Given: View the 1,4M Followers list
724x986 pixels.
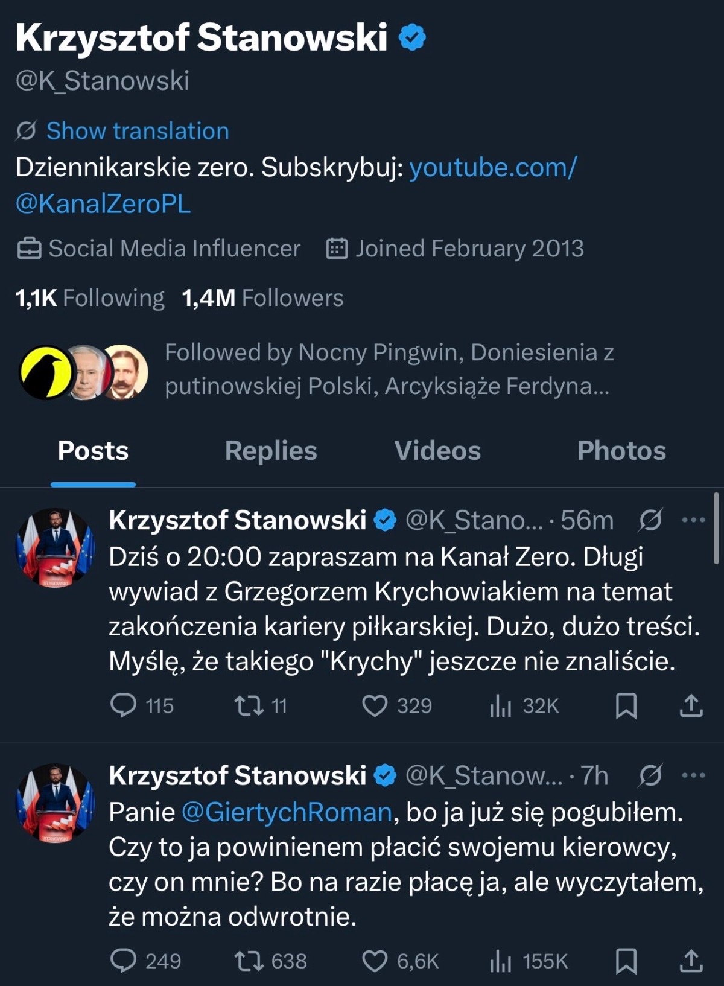Looking at the screenshot, I should (263, 298).
